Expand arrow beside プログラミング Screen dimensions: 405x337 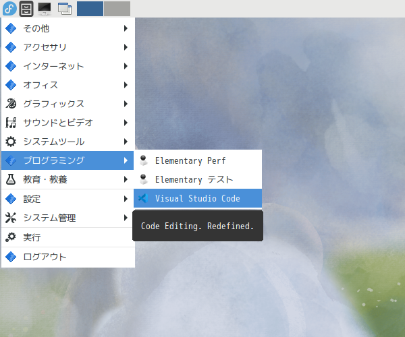[x=126, y=160]
